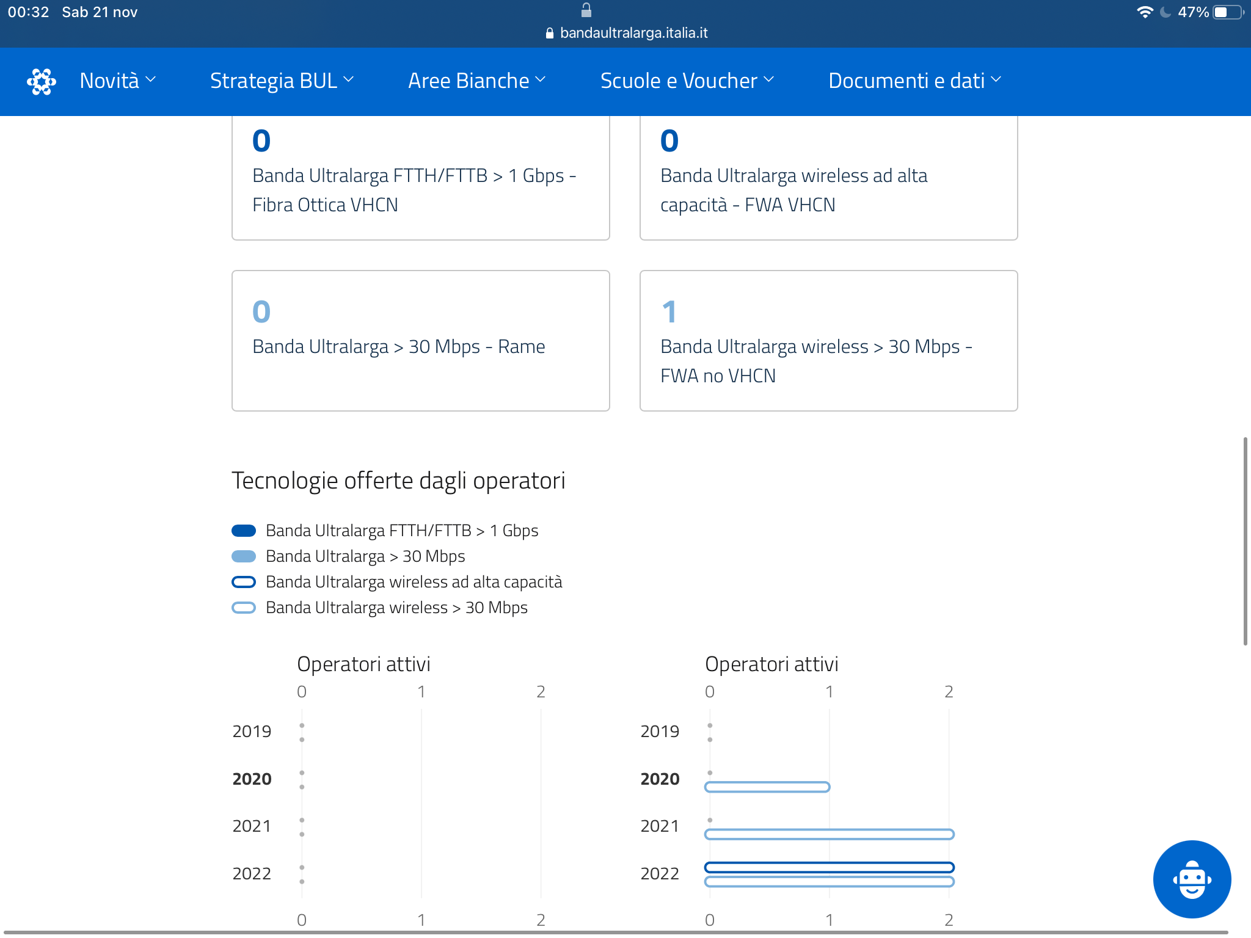Image resolution: width=1251 pixels, height=938 pixels.
Task: Expand the Aree Bianche dropdown
Action: [476, 81]
